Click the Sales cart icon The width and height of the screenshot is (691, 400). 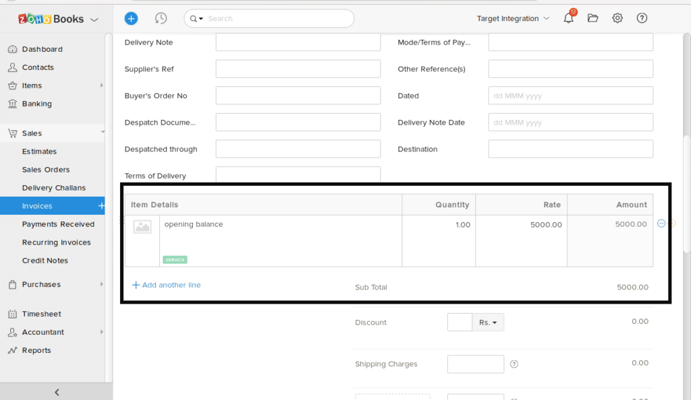[x=12, y=133]
